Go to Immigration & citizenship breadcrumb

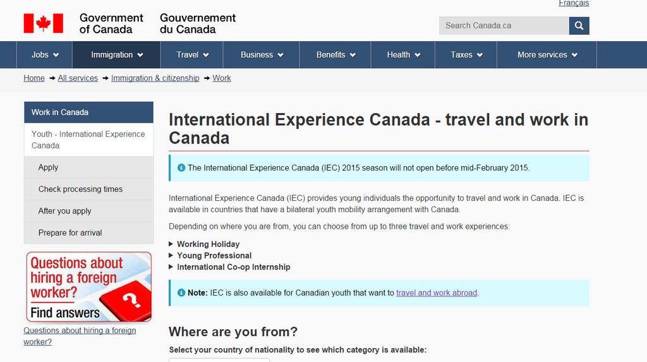click(x=155, y=78)
